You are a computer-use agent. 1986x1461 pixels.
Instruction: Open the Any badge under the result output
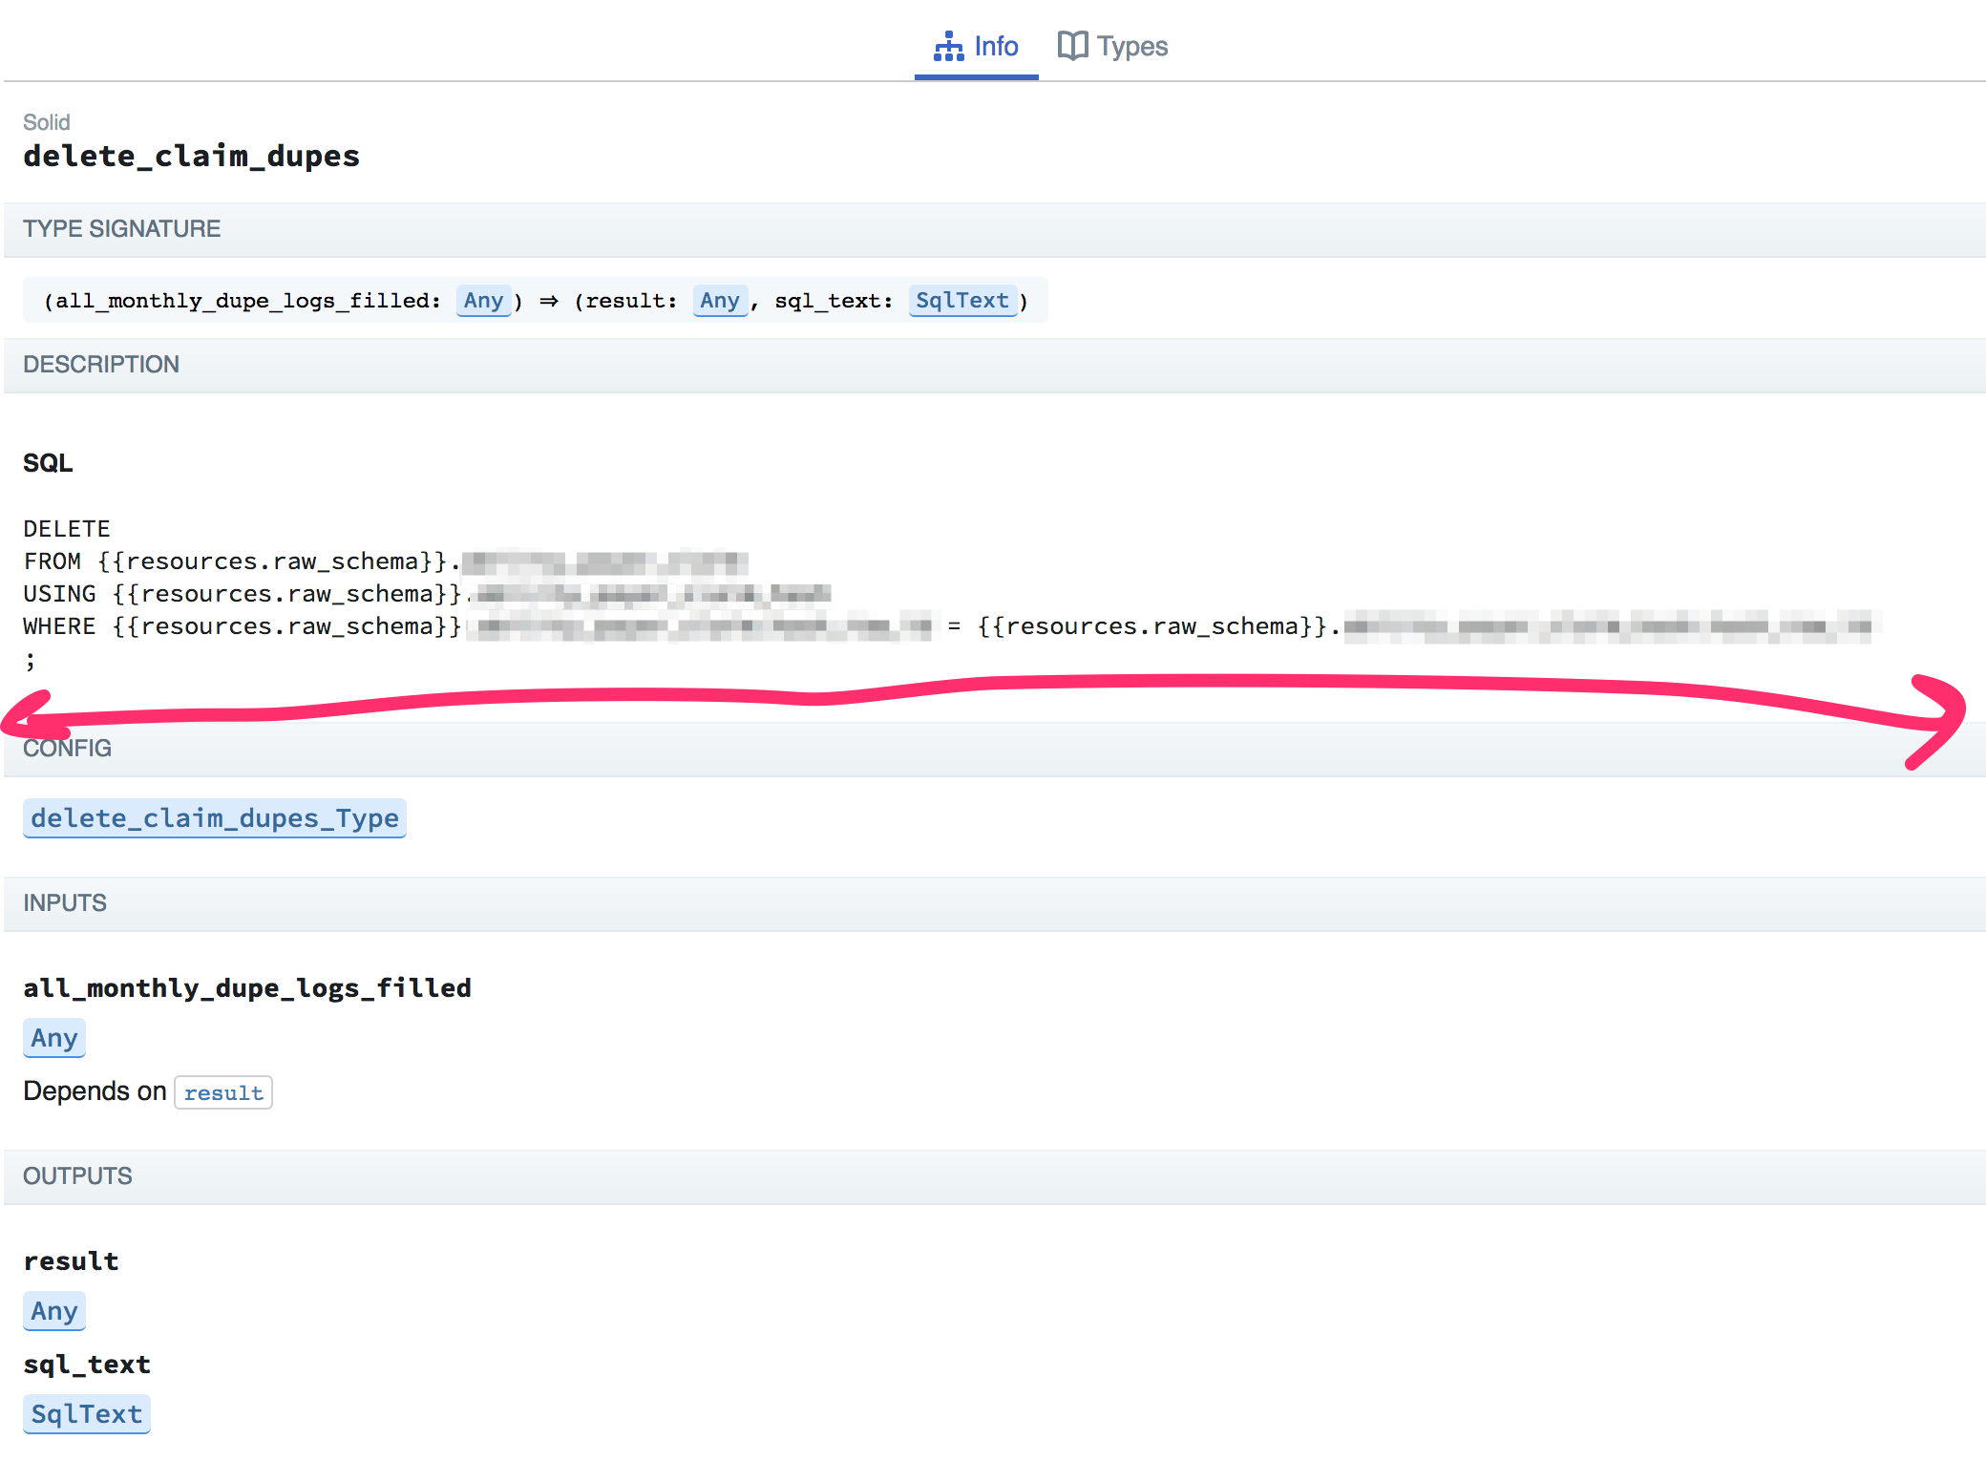53,1311
